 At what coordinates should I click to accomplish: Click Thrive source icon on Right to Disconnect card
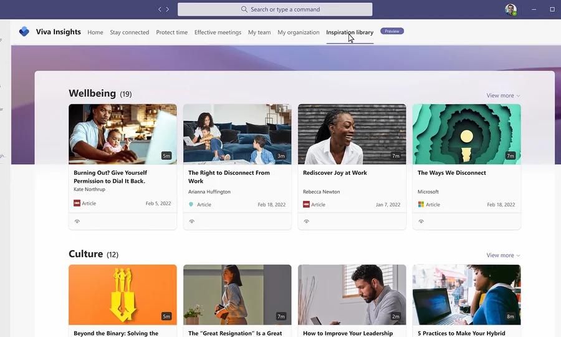click(191, 205)
